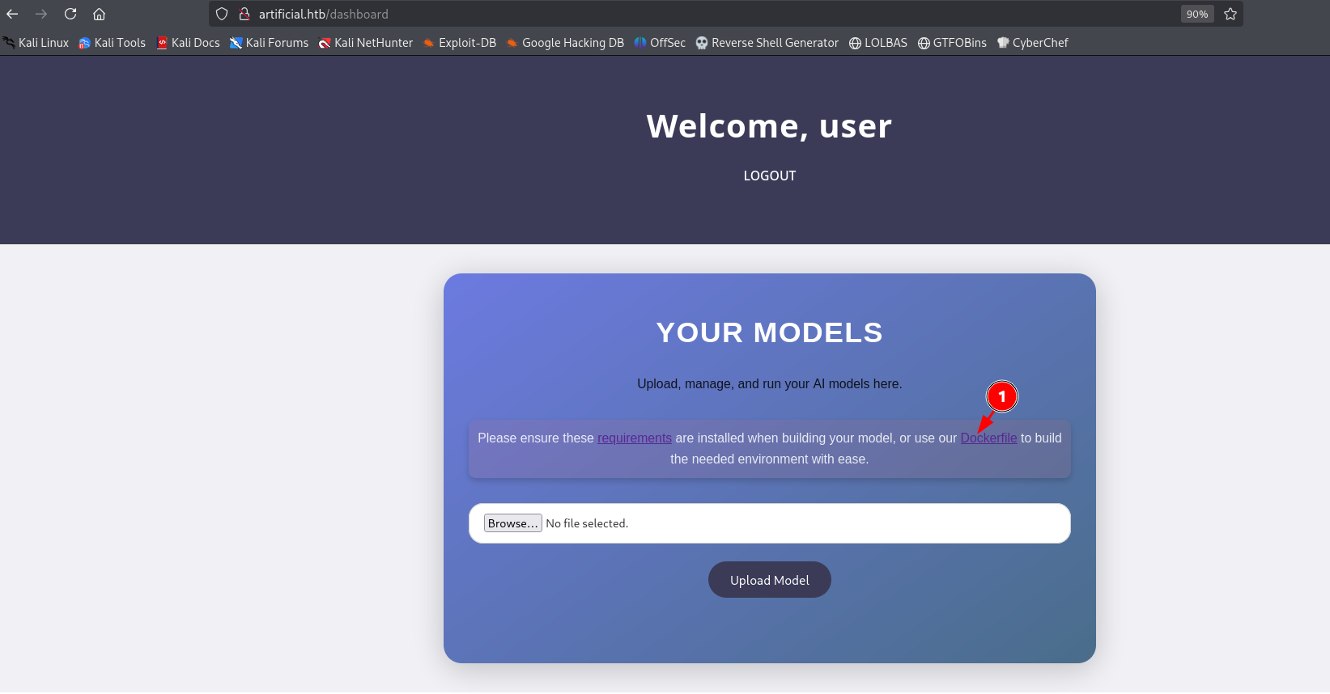
Task: Reload the current page
Action: pos(70,14)
